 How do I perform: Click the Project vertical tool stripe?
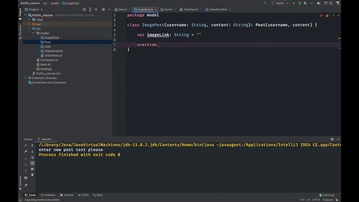pos(20,13)
